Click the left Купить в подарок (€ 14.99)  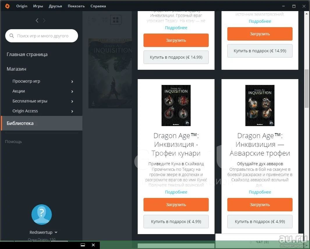click(x=176, y=57)
